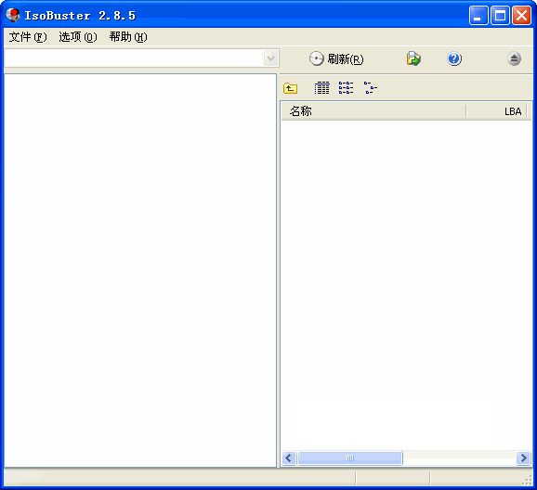Maximize the IsoBuster window
The height and width of the screenshot is (490, 537).
tap(500, 16)
